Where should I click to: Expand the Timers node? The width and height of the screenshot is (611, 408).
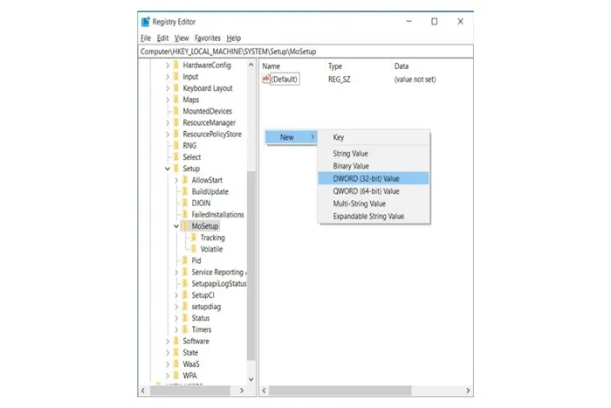176,329
